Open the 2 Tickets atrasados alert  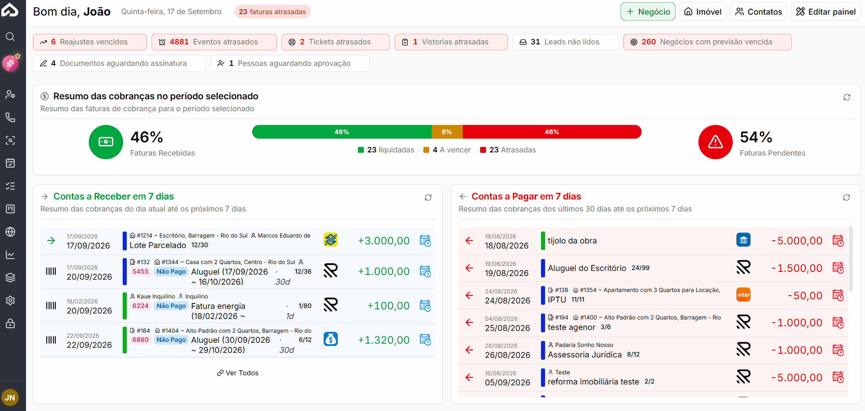click(x=335, y=42)
